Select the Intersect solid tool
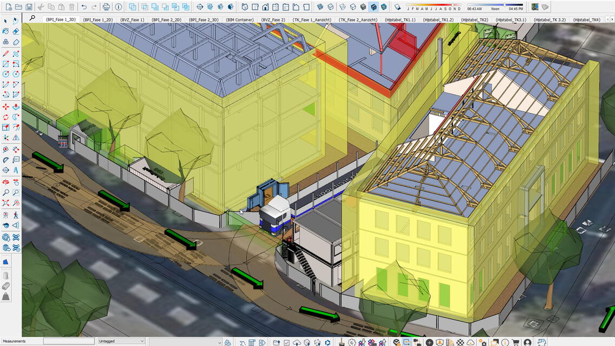The image size is (615, 346). click(145, 7)
